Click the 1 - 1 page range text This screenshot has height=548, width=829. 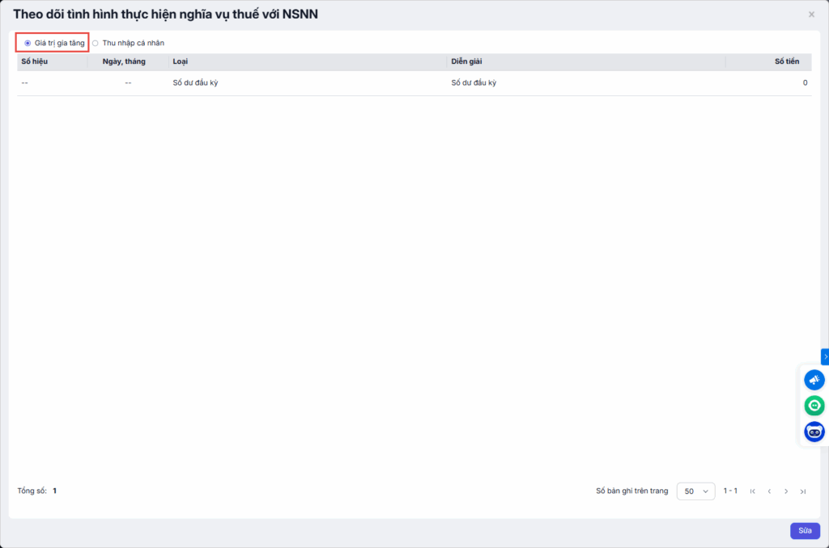pos(730,491)
